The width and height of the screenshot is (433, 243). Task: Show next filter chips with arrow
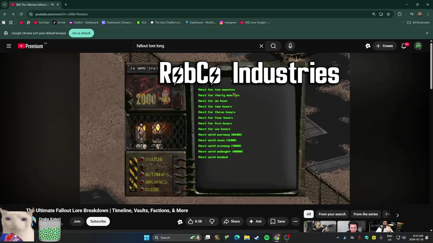tap(397, 215)
